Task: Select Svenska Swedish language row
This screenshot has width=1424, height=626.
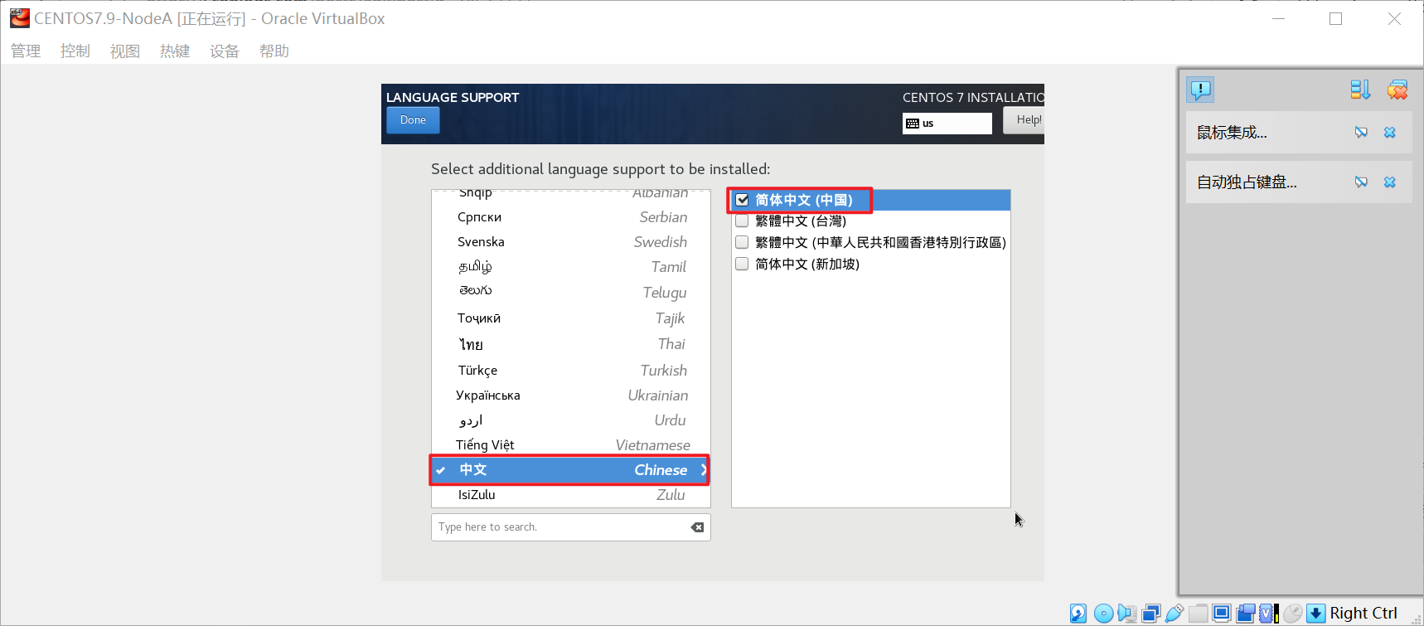Action: pos(571,242)
